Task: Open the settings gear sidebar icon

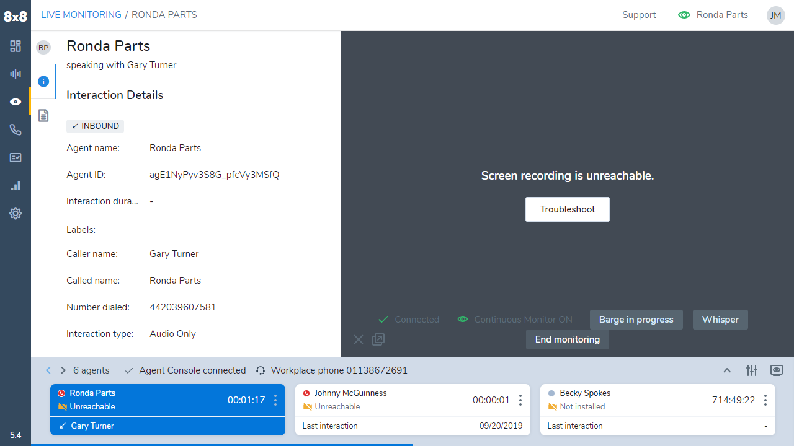Action: pos(16,214)
